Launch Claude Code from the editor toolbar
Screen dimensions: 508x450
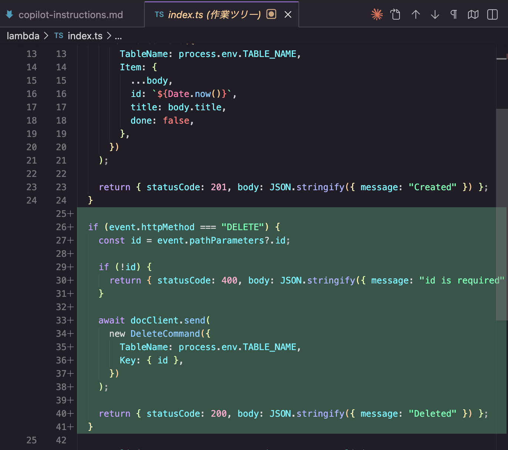377,14
